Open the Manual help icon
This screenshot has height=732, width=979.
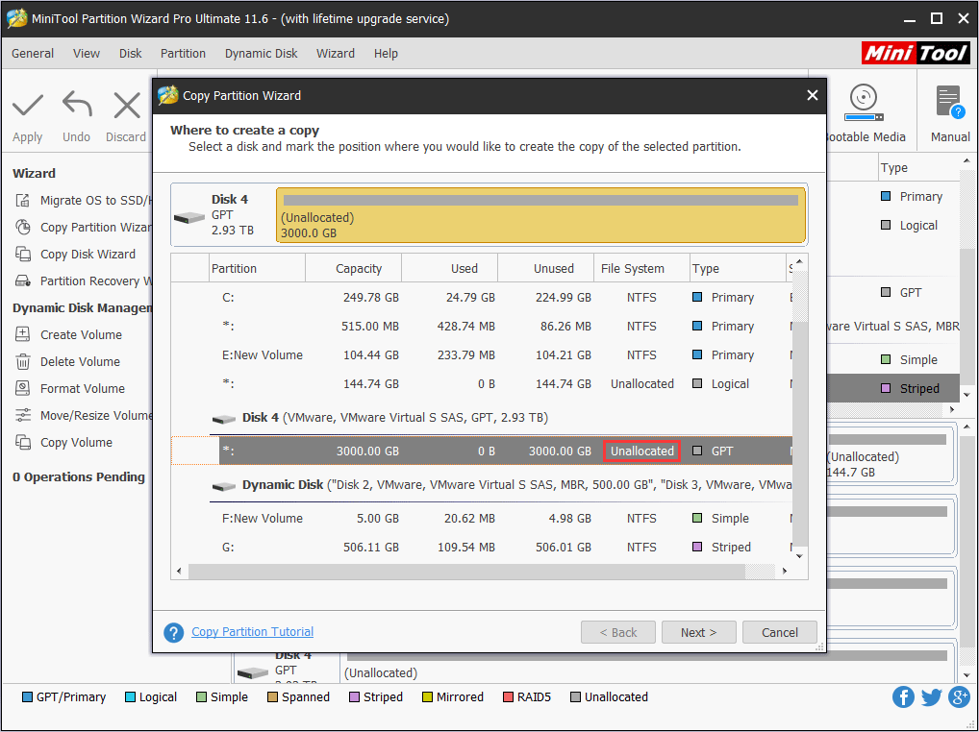click(950, 103)
